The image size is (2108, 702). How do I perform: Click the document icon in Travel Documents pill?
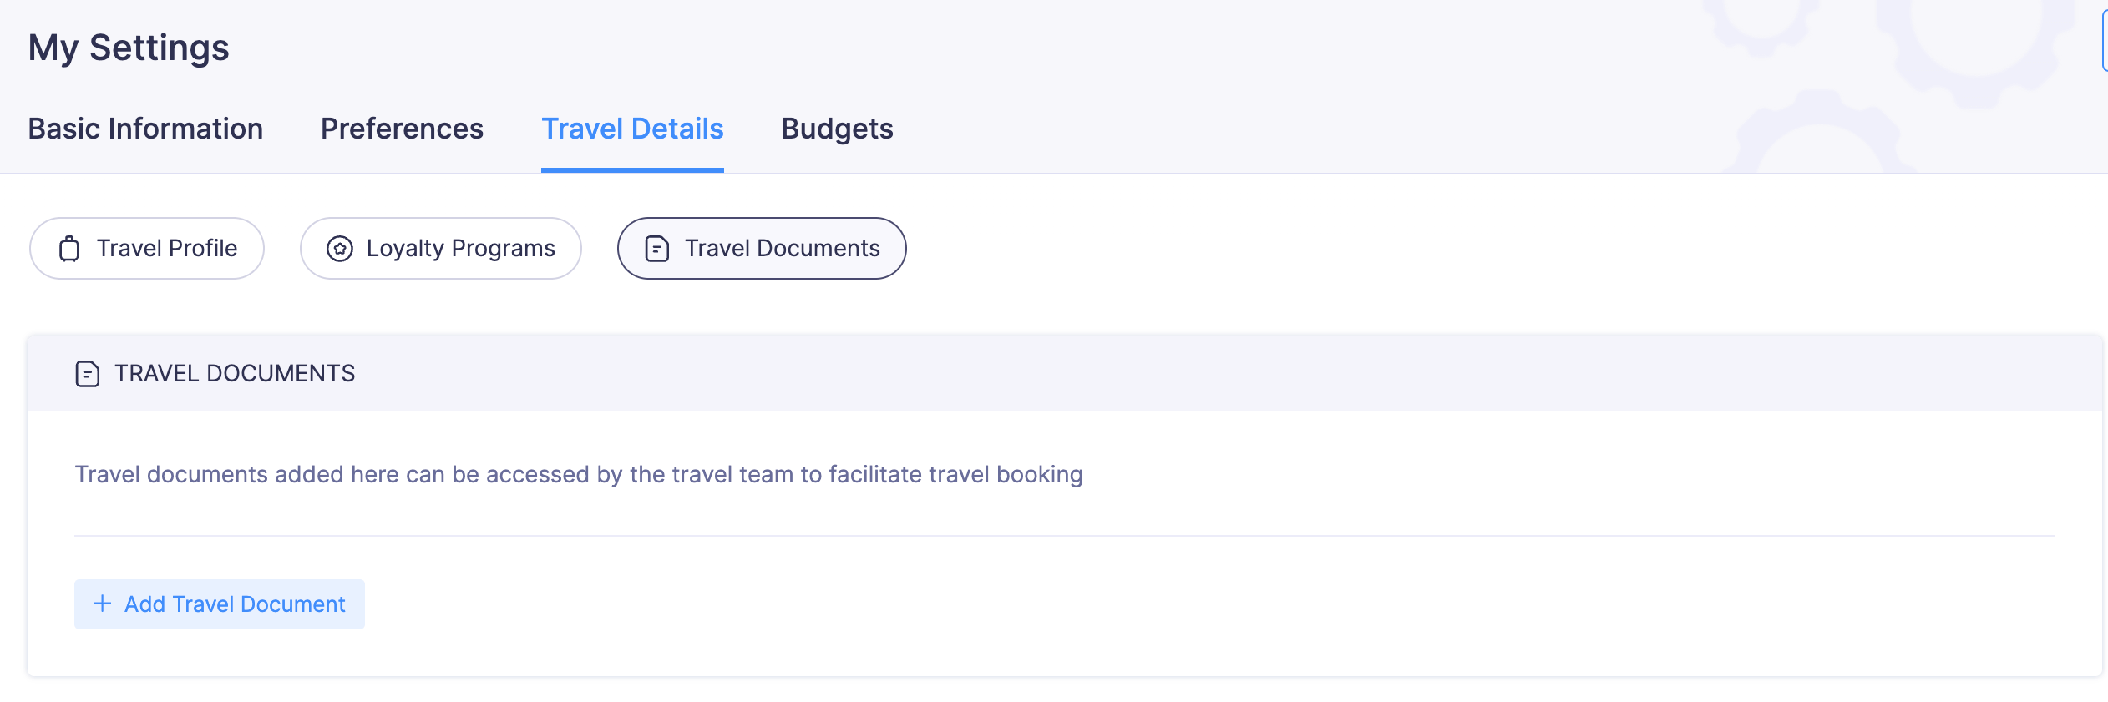(x=657, y=249)
